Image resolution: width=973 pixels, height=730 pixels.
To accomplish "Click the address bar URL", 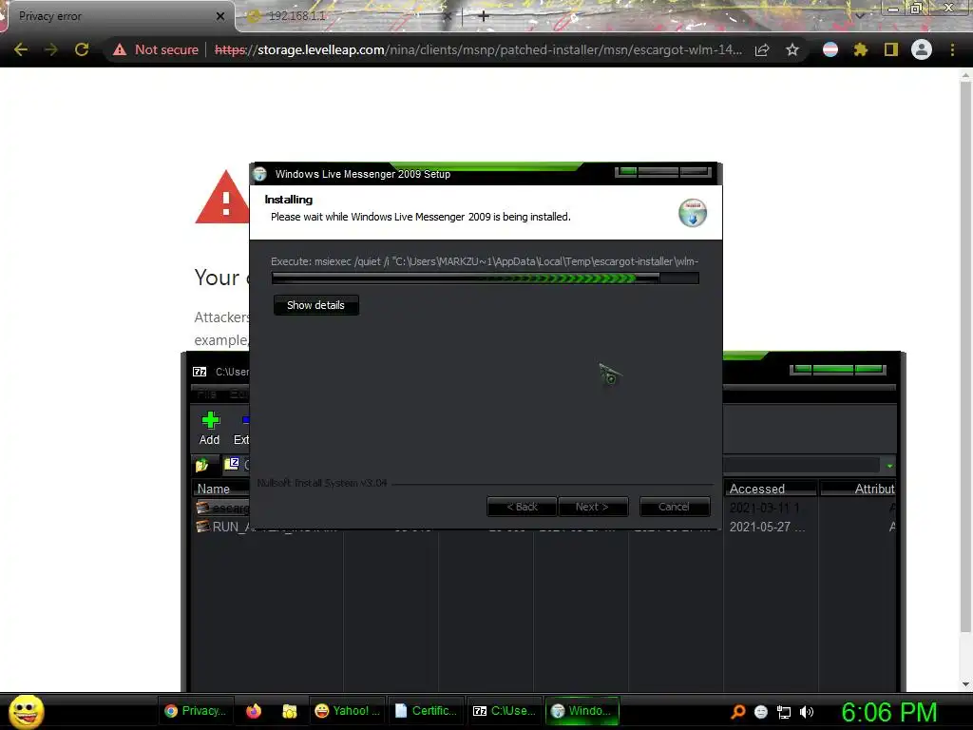I will click(478, 49).
